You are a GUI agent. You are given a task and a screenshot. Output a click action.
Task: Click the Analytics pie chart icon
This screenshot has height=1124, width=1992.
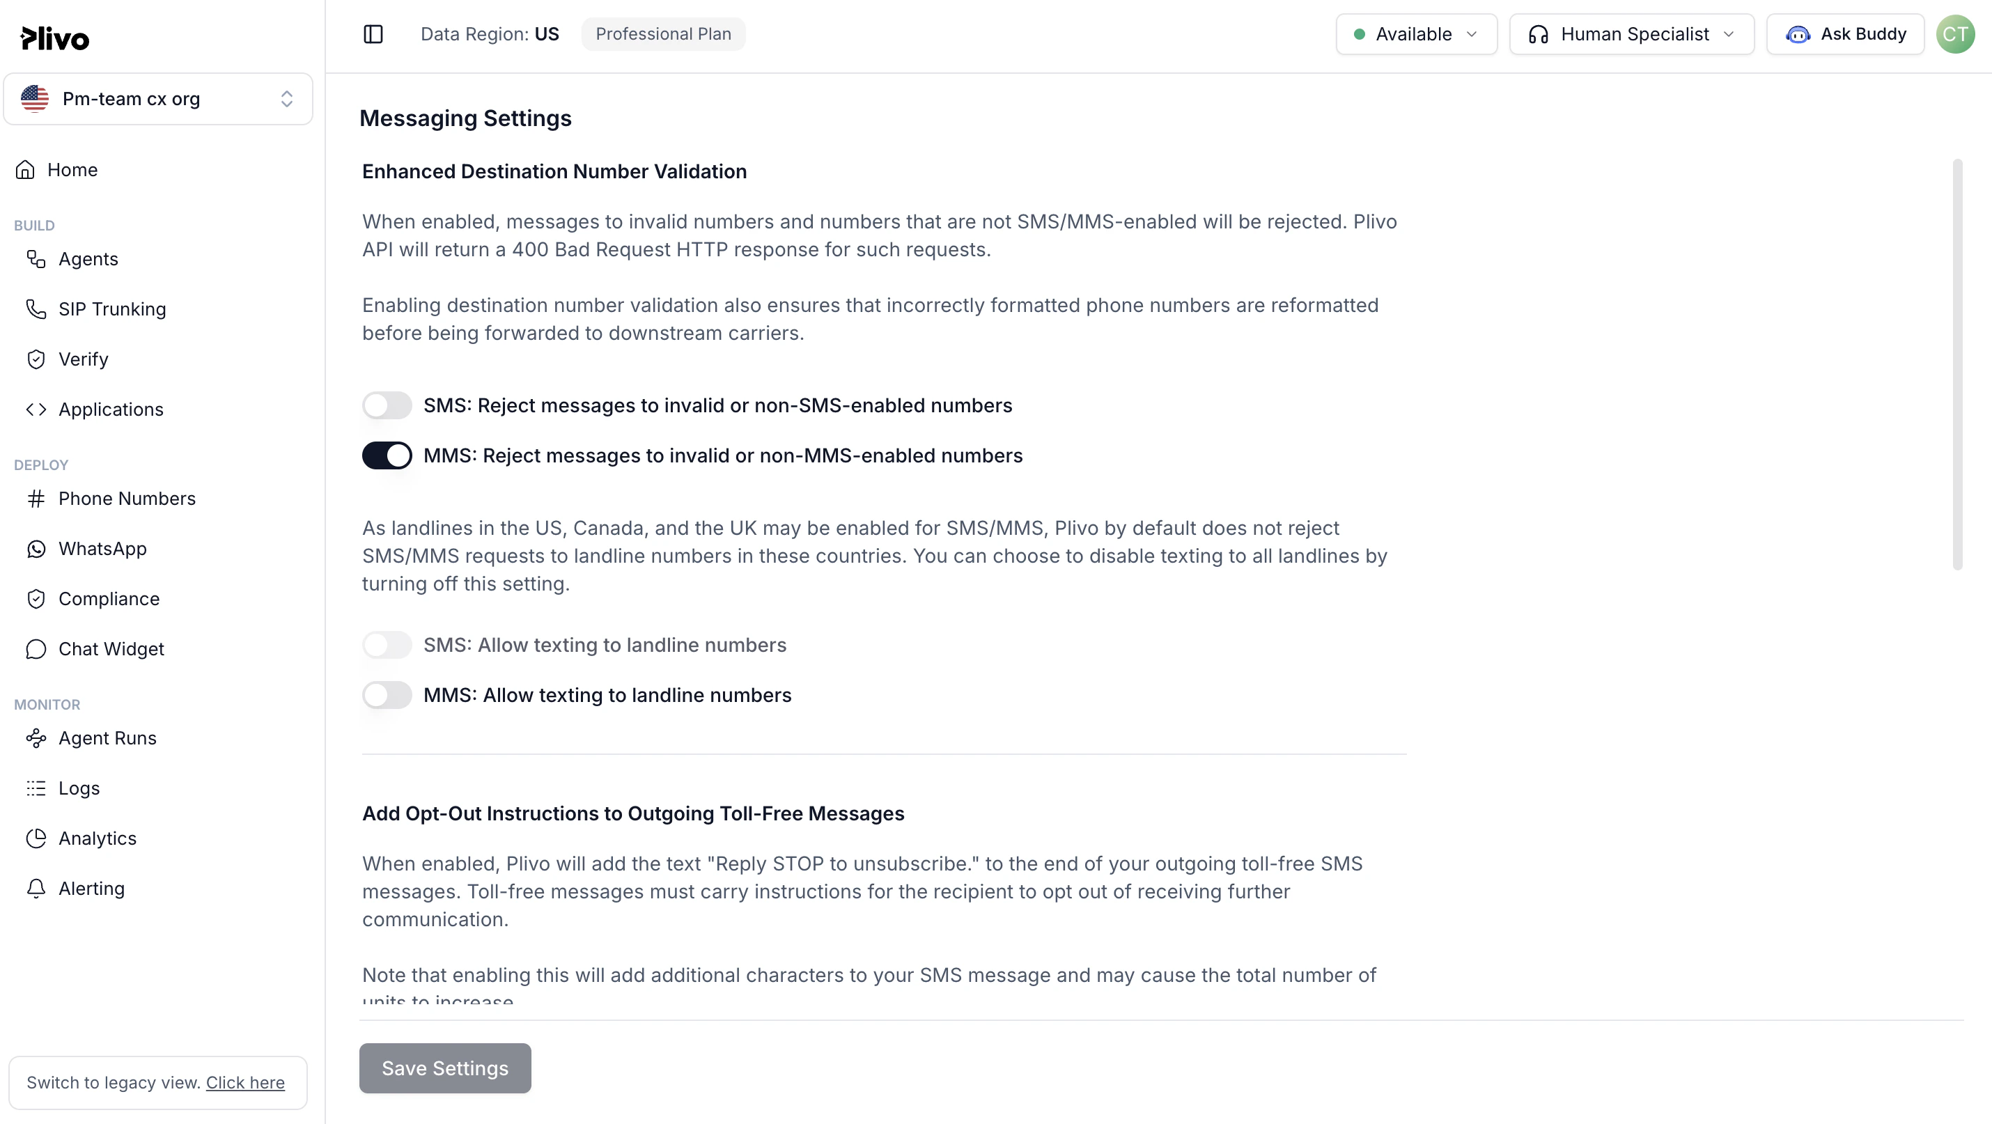(36, 838)
